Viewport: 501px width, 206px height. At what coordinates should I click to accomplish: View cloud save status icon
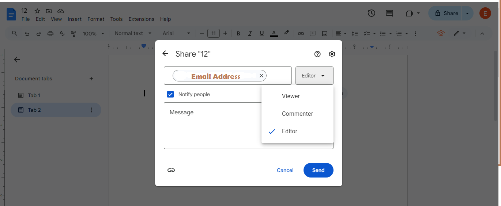61,11
